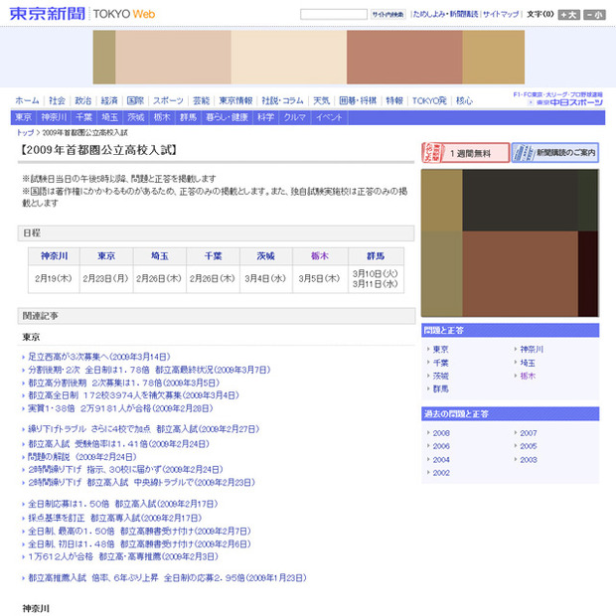Open 茨城 in the schedule table header
The height and width of the screenshot is (616, 616).
266,256
